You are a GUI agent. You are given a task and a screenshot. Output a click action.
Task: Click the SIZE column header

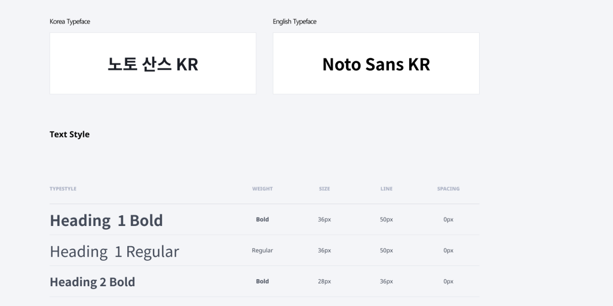324,189
